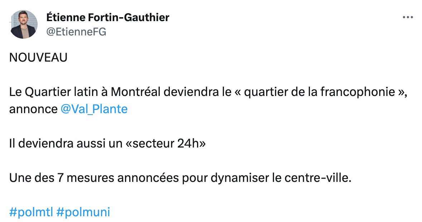422x222 pixels.
Task: Click the line about 7 mesures annoncées
Action: pos(180,178)
